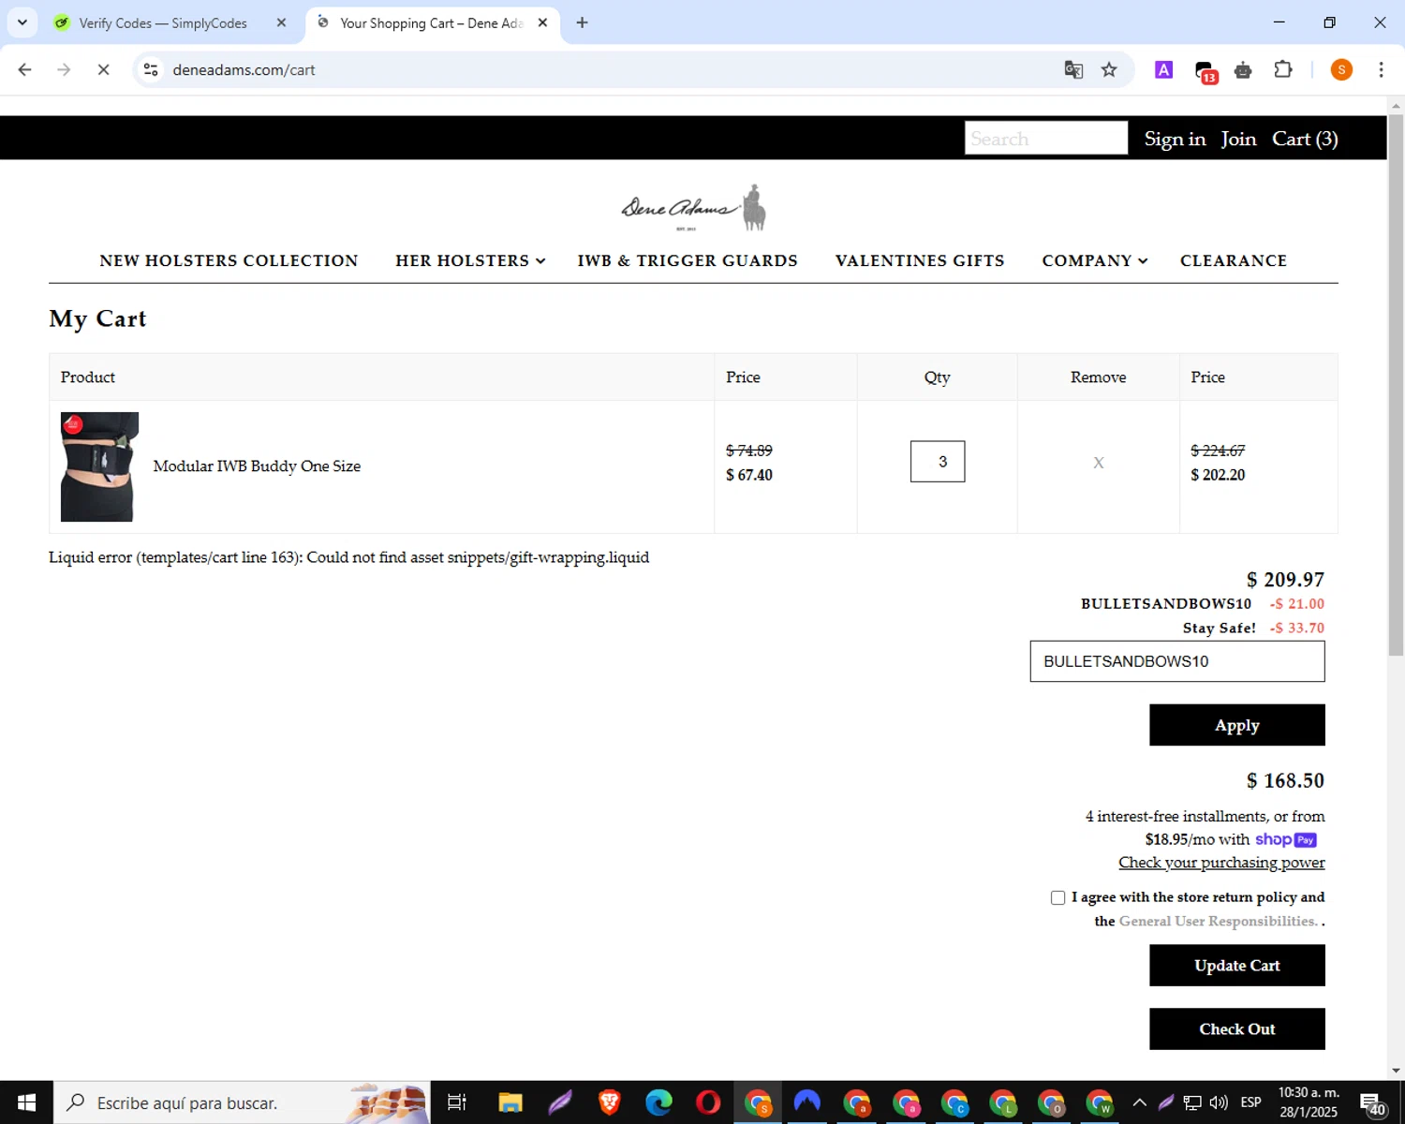Screen dimensions: 1405x1124
Task: Open Check your purchasing power link
Action: coord(1221,862)
